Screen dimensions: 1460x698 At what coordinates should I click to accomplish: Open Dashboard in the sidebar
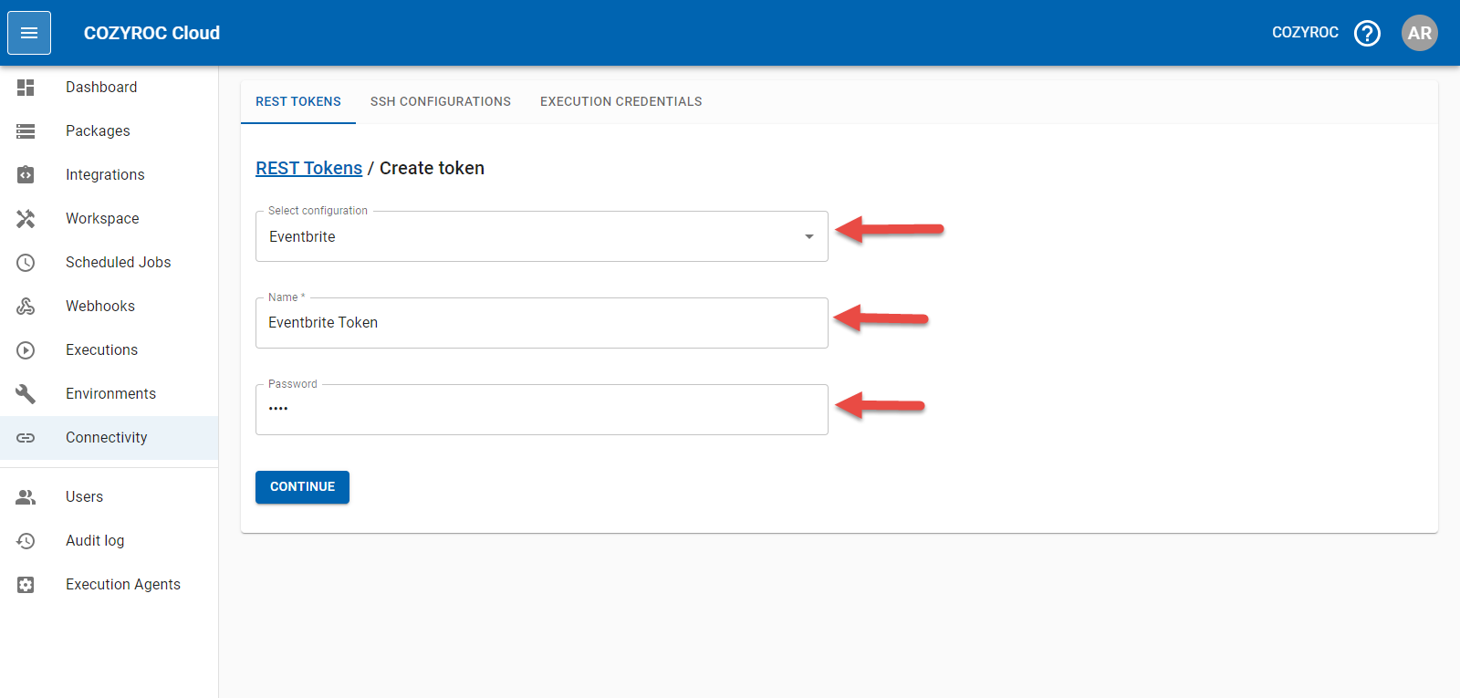tap(109, 88)
